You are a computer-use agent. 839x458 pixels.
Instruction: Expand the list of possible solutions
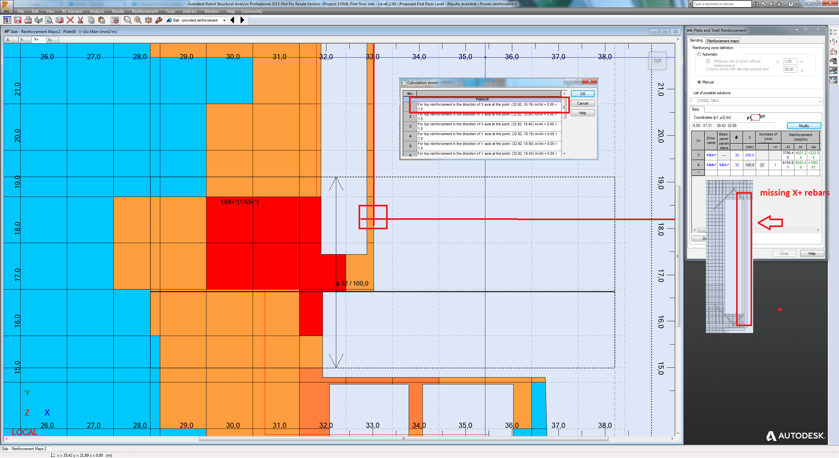point(820,101)
